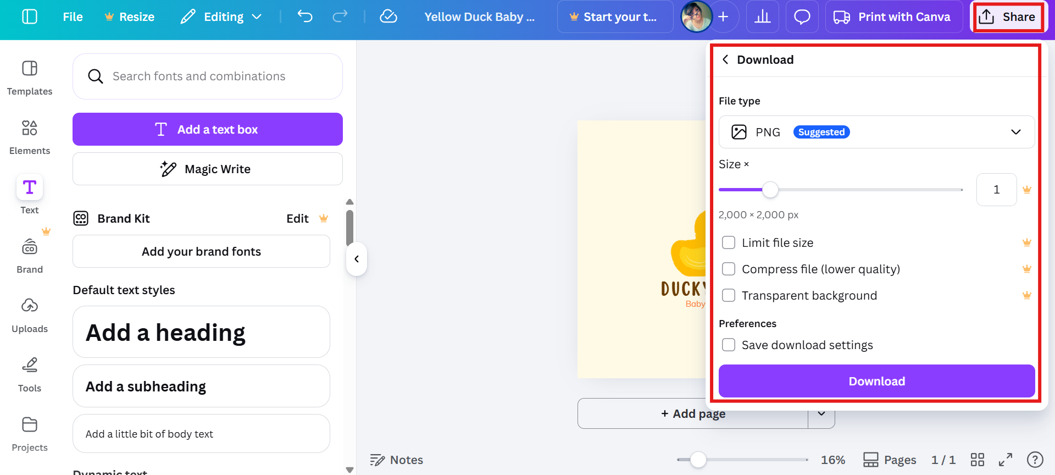Screen dimensions: 1055x475
Task: Toggle the sidebar menu icon
Action: tap(30, 16)
